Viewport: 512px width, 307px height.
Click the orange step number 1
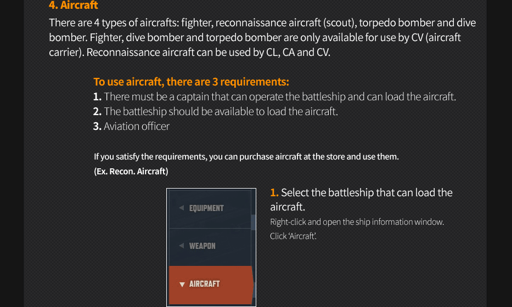[x=274, y=192]
